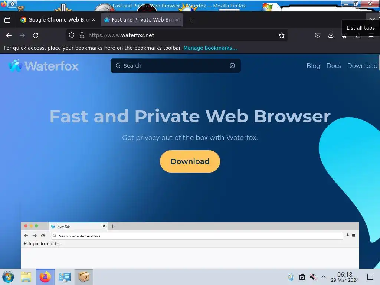
Task: Open the Start menu
Action: tap(8, 277)
